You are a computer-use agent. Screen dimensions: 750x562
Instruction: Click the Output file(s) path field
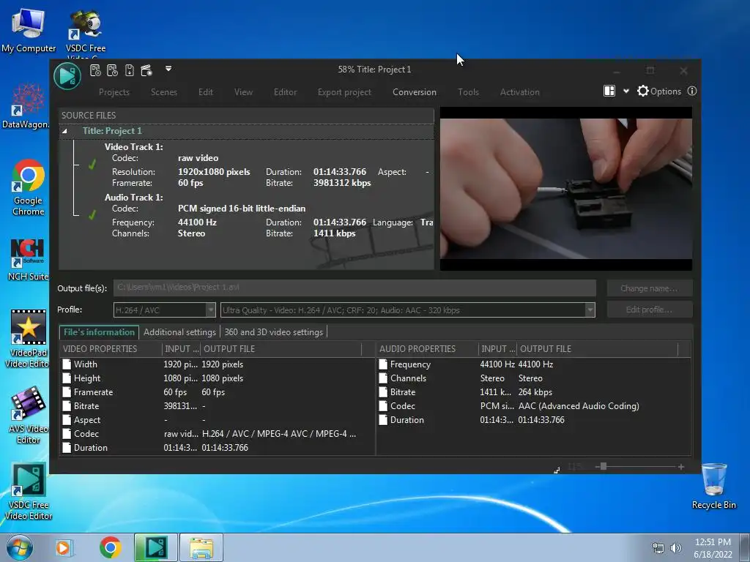point(354,288)
